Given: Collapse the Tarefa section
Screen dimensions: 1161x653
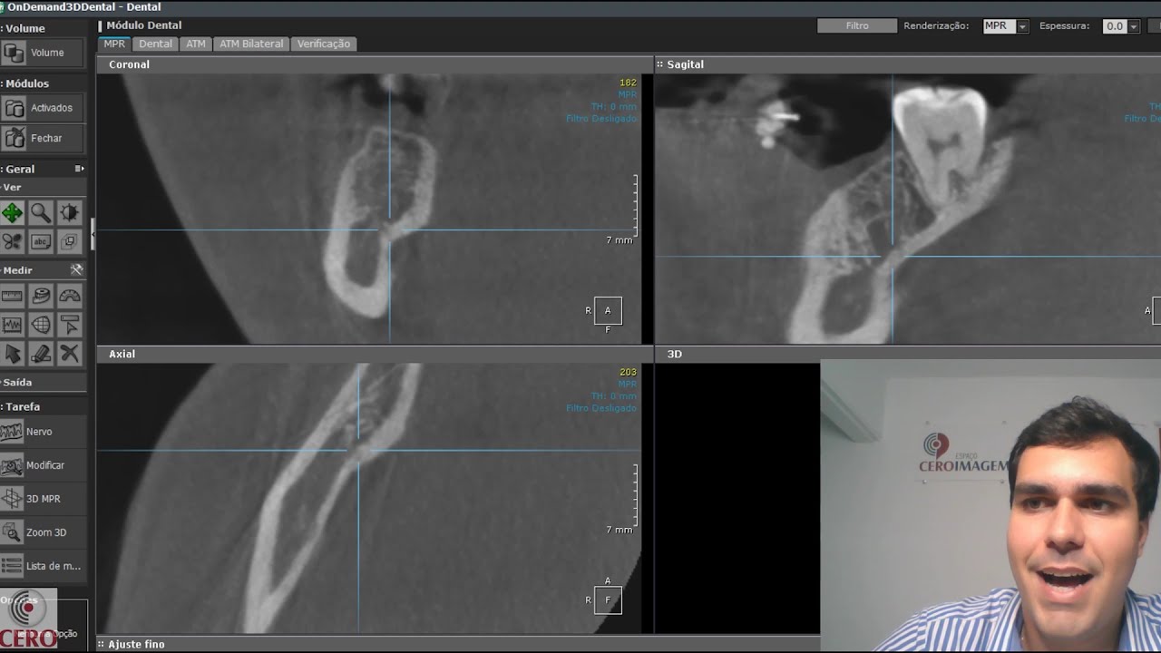Looking at the screenshot, I should (x=22, y=406).
